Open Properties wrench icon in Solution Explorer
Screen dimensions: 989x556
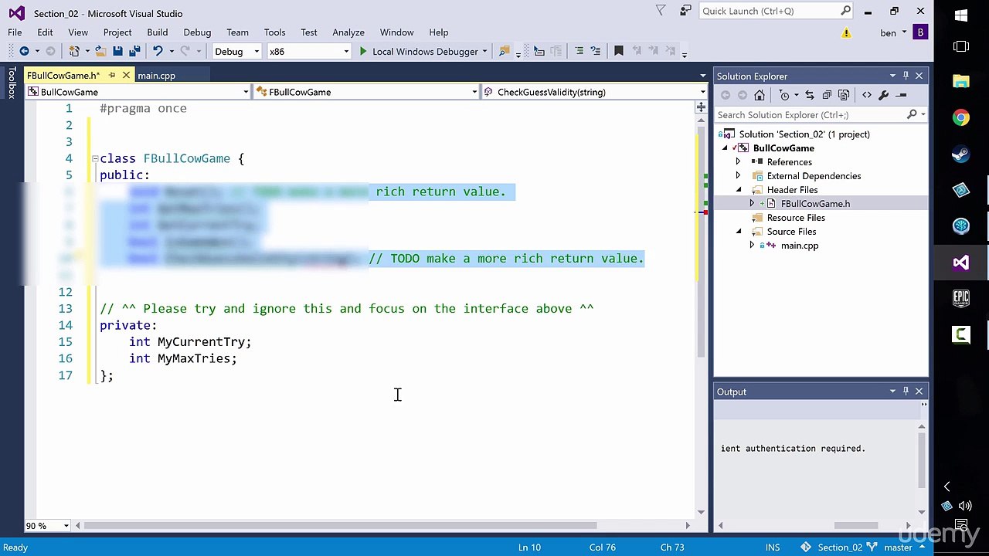click(x=883, y=95)
